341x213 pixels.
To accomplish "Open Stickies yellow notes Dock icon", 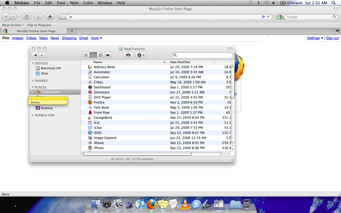I will (163, 204).
